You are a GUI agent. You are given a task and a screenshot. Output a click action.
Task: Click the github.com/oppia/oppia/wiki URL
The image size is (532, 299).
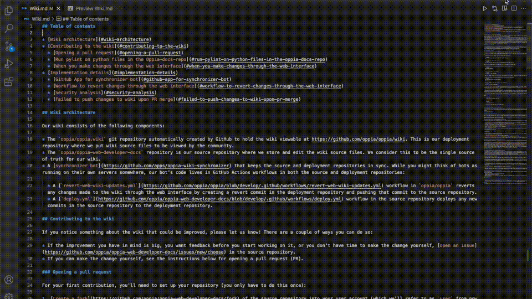[x=359, y=139]
